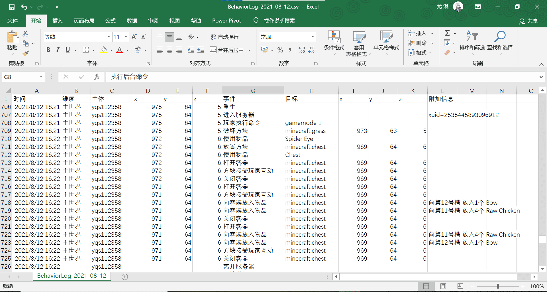
Task: Expand the number format dropdown showing 常规
Action: (x=313, y=37)
